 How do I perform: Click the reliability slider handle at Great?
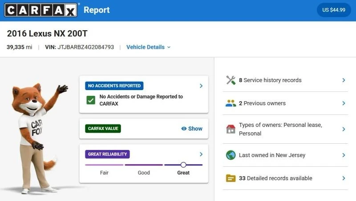coord(183,165)
